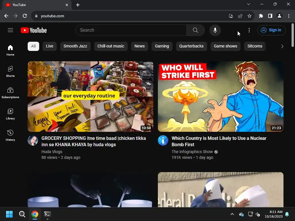The width and height of the screenshot is (295, 221).
Task: Open YouTube settings three-dot menu
Action: tap(249, 30)
